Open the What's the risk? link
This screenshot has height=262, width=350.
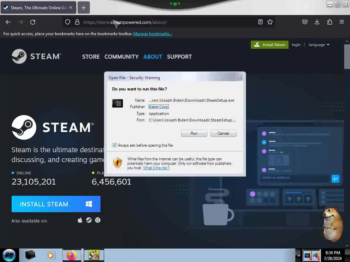tap(156, 168)
